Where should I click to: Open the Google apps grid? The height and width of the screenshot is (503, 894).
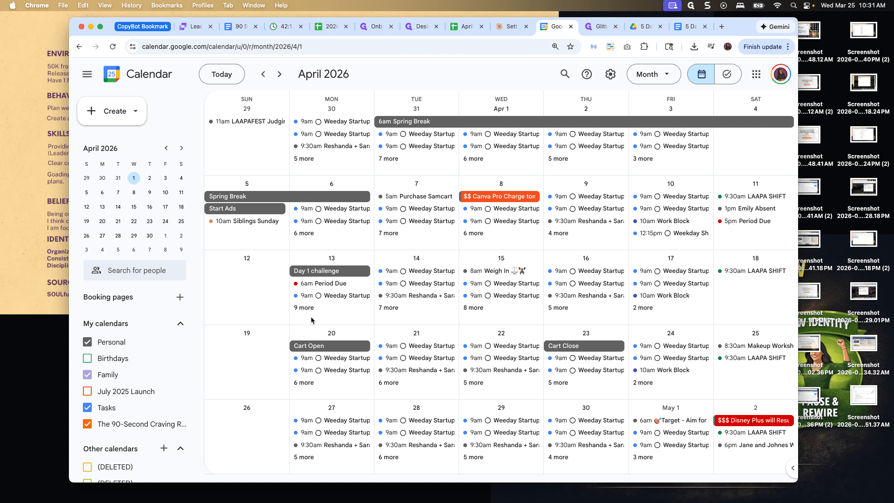756,74
